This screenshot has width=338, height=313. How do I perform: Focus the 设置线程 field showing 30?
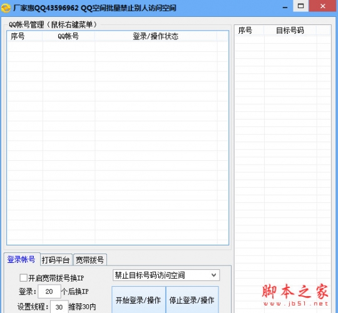click(x=59, y=307)
